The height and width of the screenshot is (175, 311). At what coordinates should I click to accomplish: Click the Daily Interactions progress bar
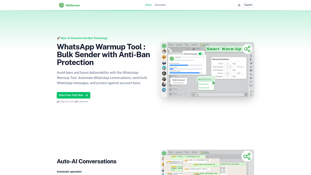click(x=186, y=73)
